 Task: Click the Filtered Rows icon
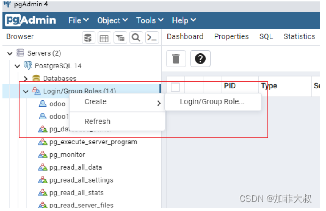click(x=120, y=38)
